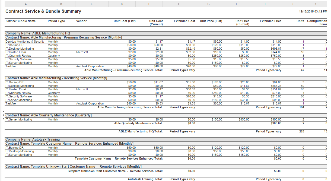The width and height of the screenshot is (331, 181).
Task: Select the $900.00 Able Quarterly Maintenance total
Action: (276, 123)
